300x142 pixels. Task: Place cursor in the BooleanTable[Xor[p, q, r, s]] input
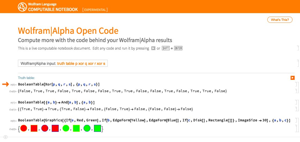pos(59,84)
